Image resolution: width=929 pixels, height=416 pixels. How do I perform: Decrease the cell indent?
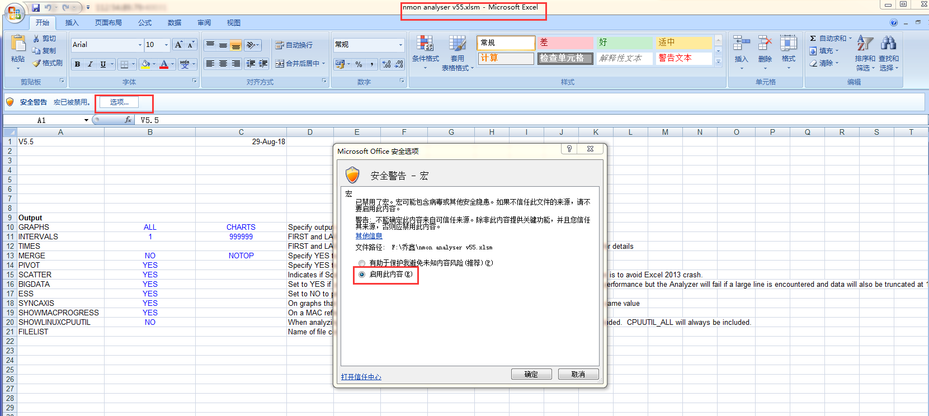[x=251, y=64]
